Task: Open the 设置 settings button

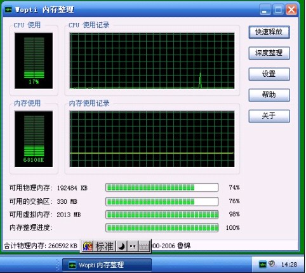Action: (x=269, y=74)
